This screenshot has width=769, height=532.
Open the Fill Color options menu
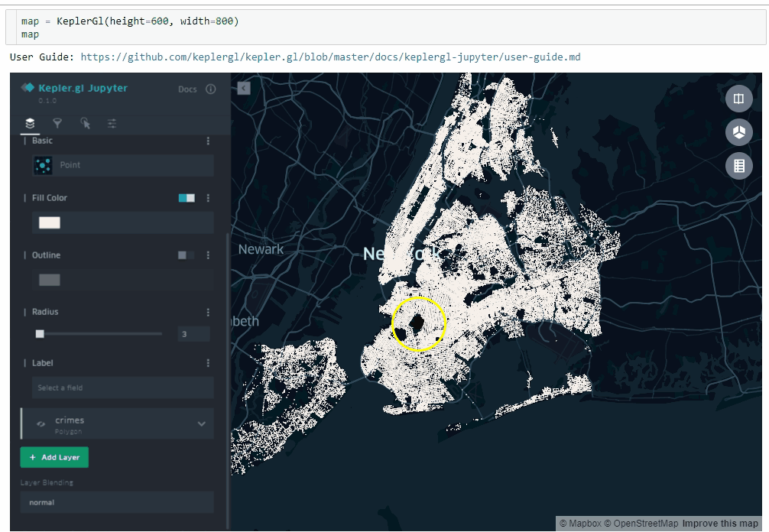(x=208, y=198)
